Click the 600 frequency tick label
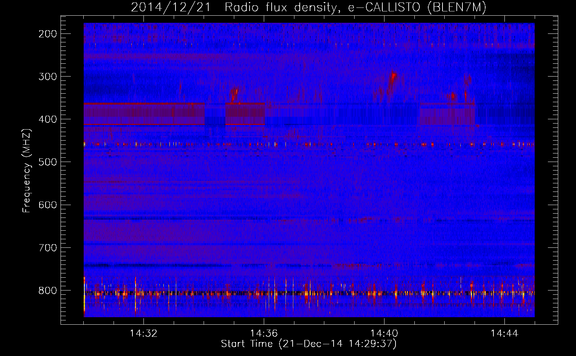This screenshot has width=576, height=356. (48, 205)
